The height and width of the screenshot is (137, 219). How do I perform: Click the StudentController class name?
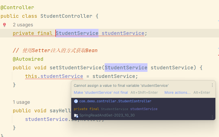(66, 16)
